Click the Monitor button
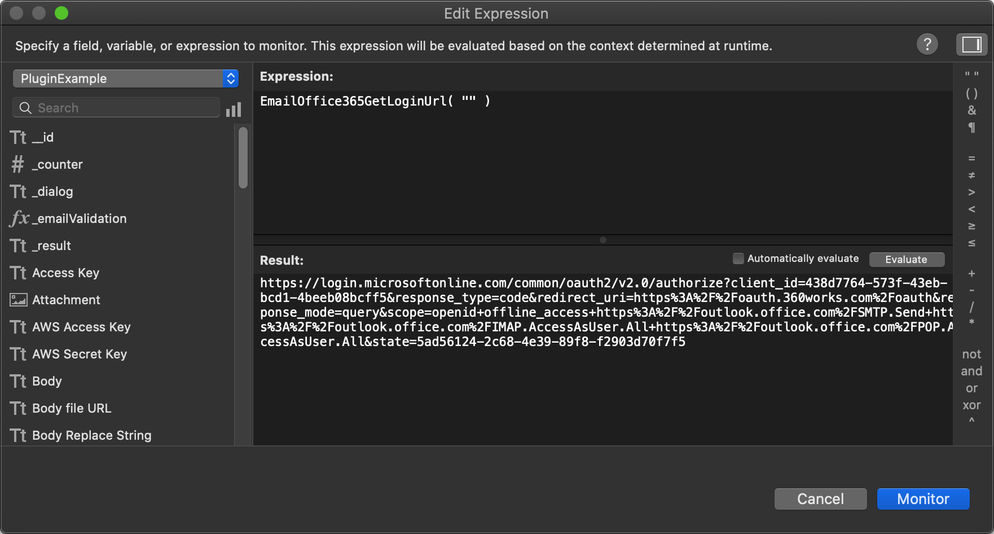The width and height of the screenshot is (994, 534). [x=923, y=499]
